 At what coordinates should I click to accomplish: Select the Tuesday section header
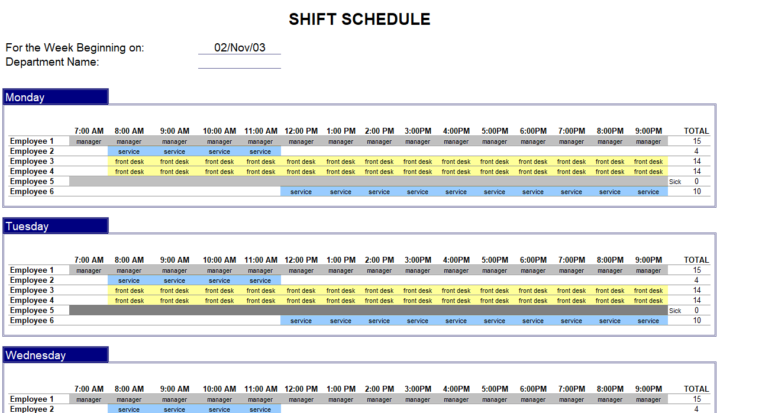[x=56, y=226]
